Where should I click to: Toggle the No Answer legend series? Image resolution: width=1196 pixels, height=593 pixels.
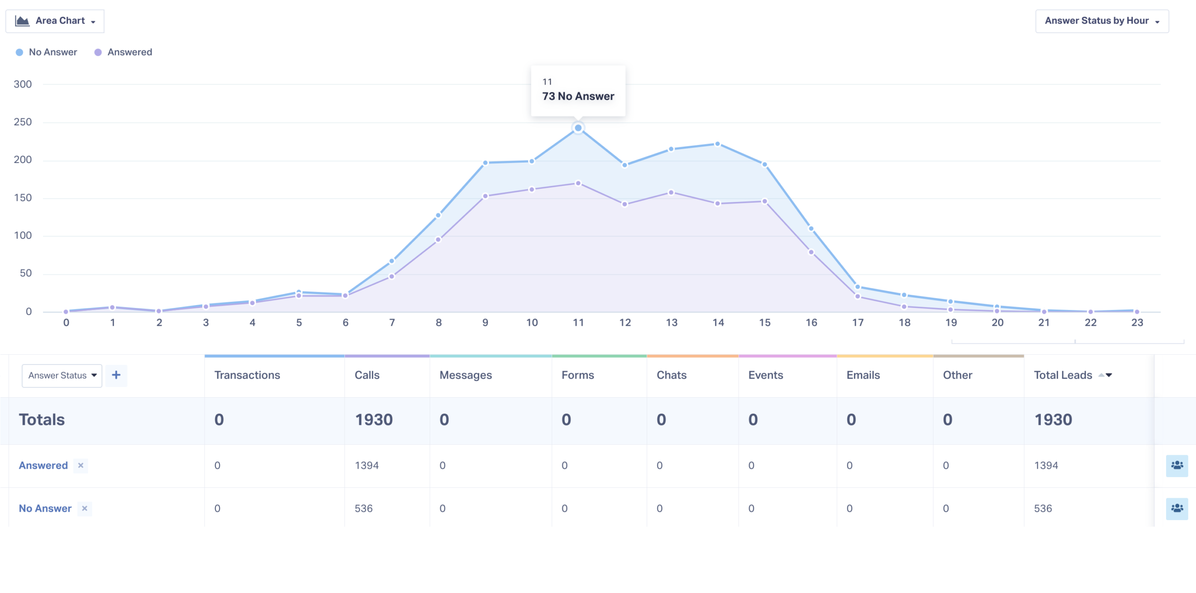[46, 52]
